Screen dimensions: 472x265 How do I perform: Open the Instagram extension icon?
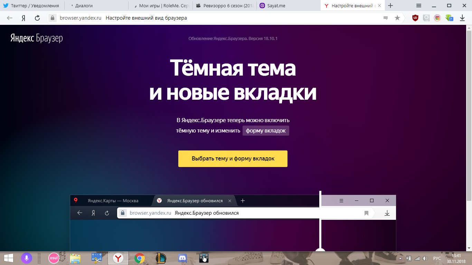437,18
